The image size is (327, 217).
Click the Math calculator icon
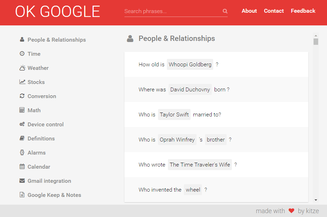pyautogui.click(x=22, y=110)
